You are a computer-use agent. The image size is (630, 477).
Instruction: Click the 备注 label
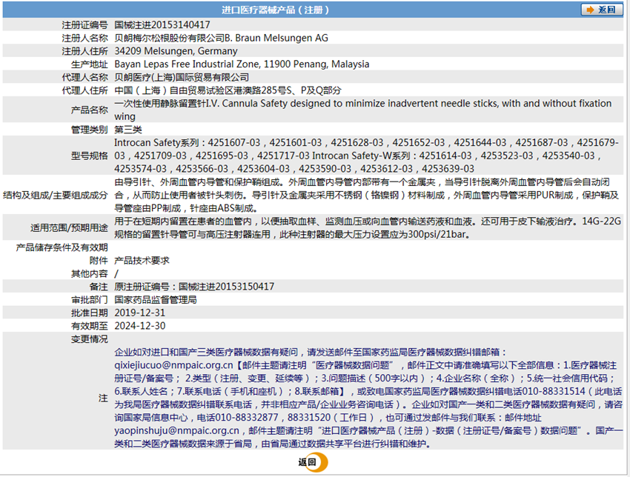coord(99,287)
